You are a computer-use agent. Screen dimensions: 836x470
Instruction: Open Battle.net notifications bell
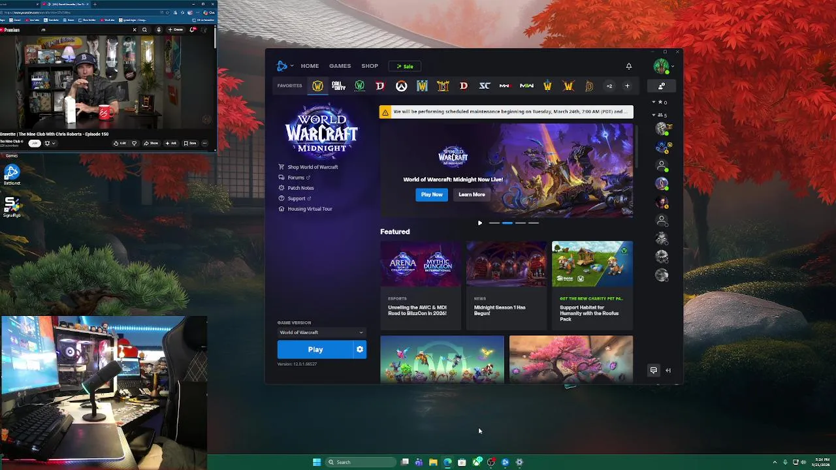[629, 66]
